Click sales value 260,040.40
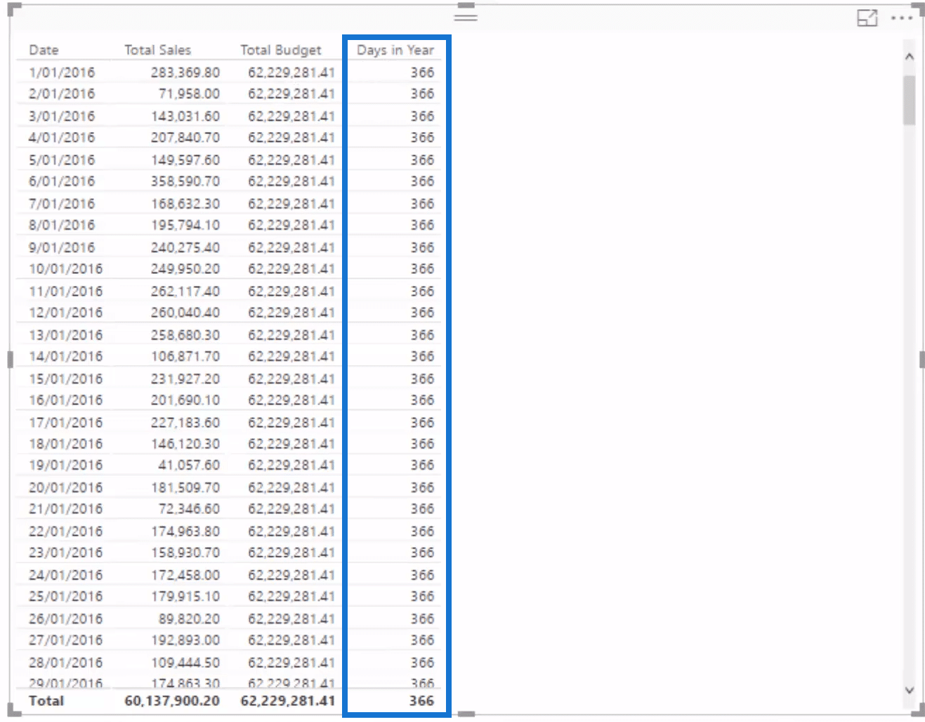This screenshot has height=722, width=925. tap(185, 312)
